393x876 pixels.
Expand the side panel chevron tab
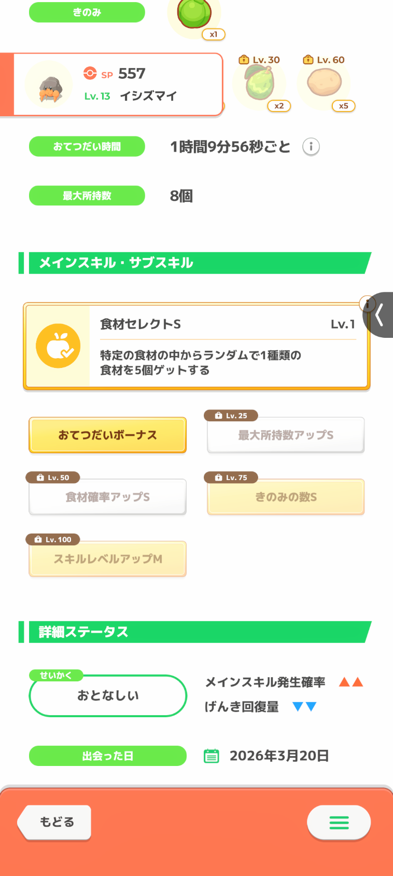pyautogui.click(x=380, y=315)
